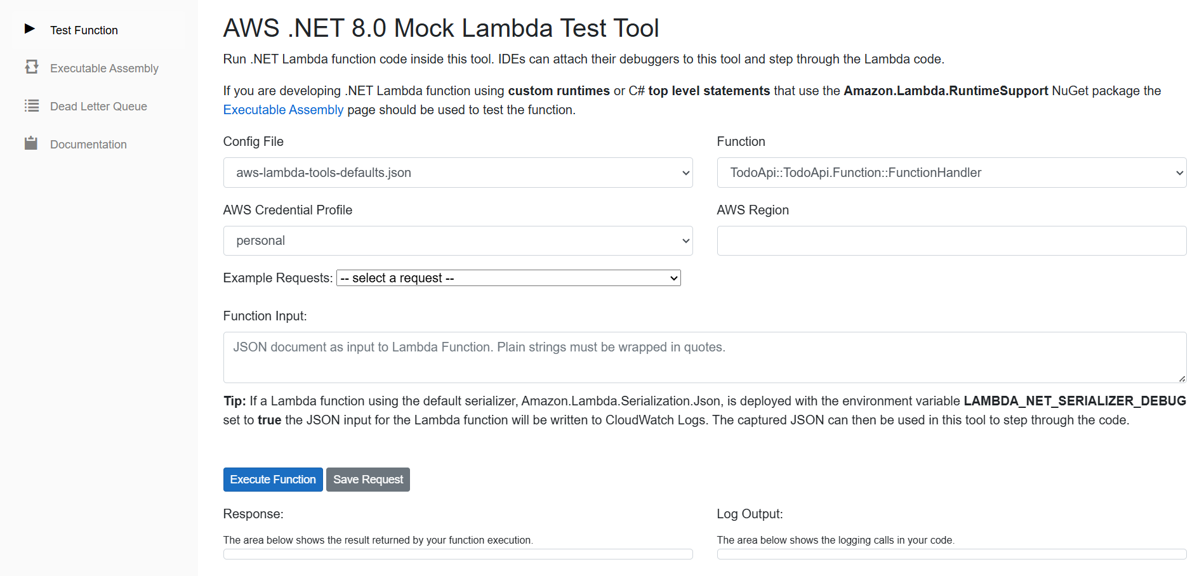Select the Executable Assembly sidebar icon
This screenshot has width=1204, height=576.
tap(31, 67)
